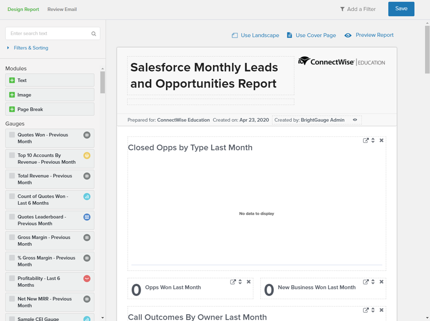Image resolution: width=430 pixels, height=321 pixels.
Task: Remove Call Outcomes By Owner gauge
Action: pyautogui.click(x=381, y=310)
